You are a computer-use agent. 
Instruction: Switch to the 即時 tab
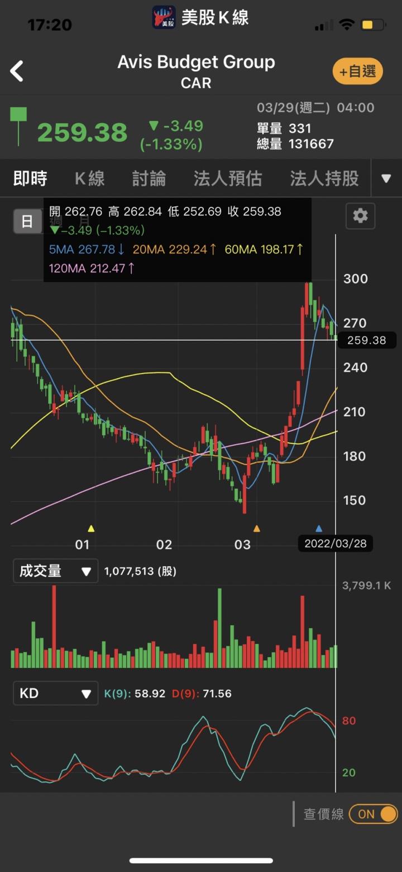click(30, 178)
